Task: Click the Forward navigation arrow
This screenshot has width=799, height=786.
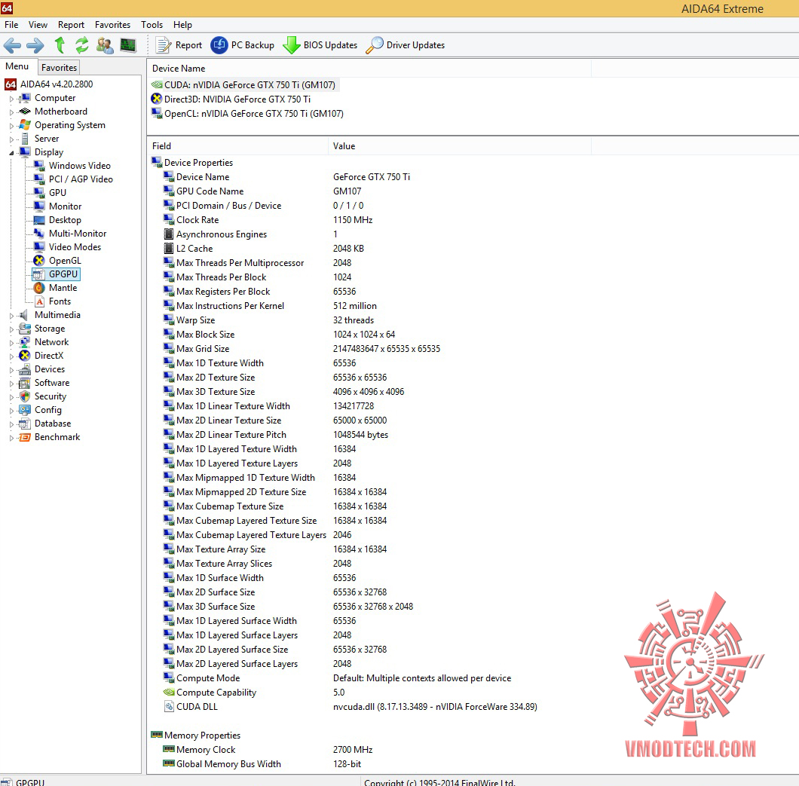Action: tap(35, 45)
